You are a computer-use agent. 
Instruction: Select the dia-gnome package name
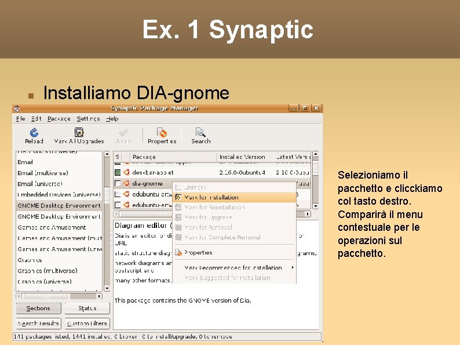point(147,183)
